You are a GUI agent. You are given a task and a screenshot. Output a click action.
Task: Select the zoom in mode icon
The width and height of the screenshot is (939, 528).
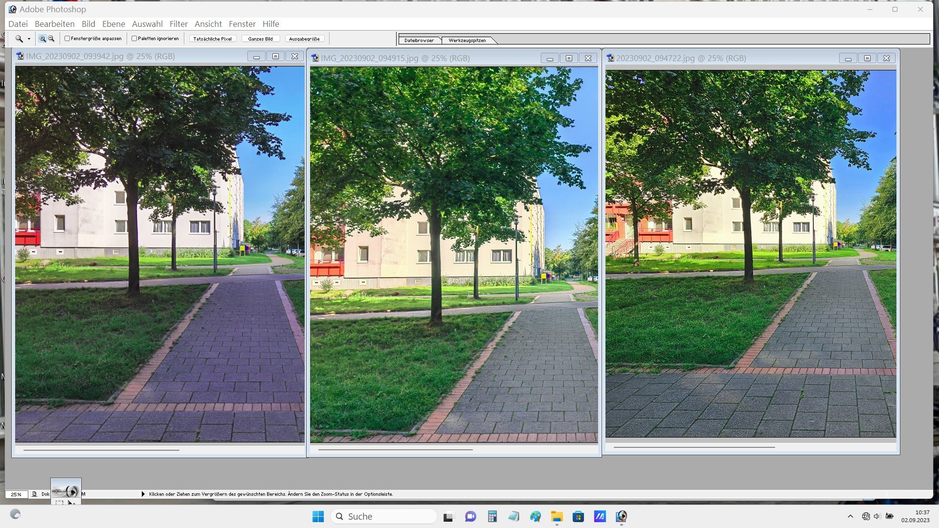(43, 39)
